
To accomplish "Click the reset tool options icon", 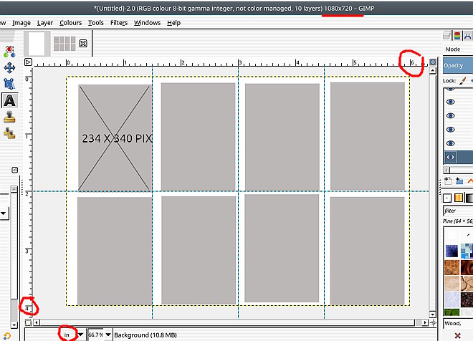I will [x=7, y=336].
